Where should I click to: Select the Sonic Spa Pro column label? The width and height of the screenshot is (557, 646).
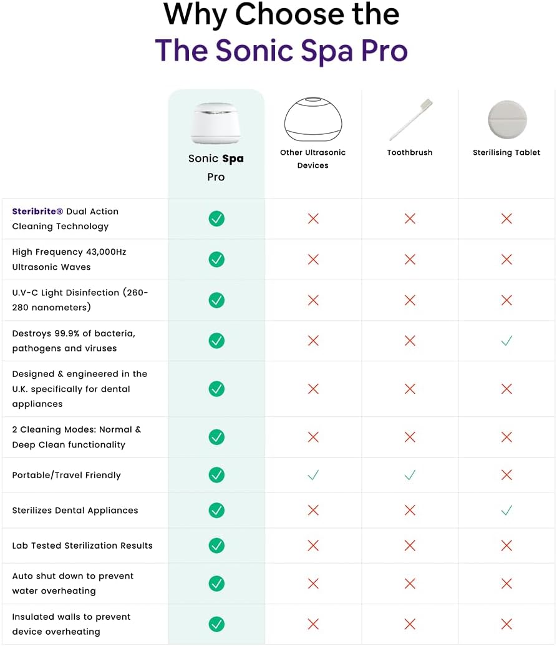(x=216, y=167)
